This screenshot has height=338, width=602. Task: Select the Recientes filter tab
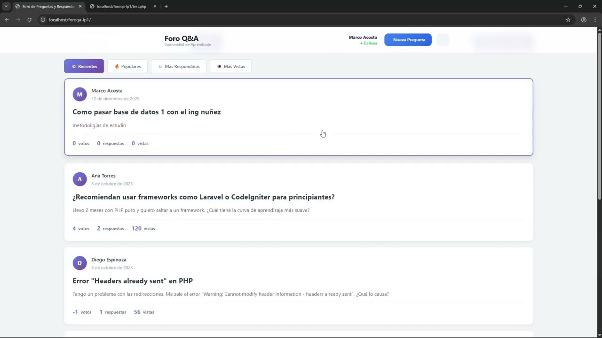click(84, 66)
